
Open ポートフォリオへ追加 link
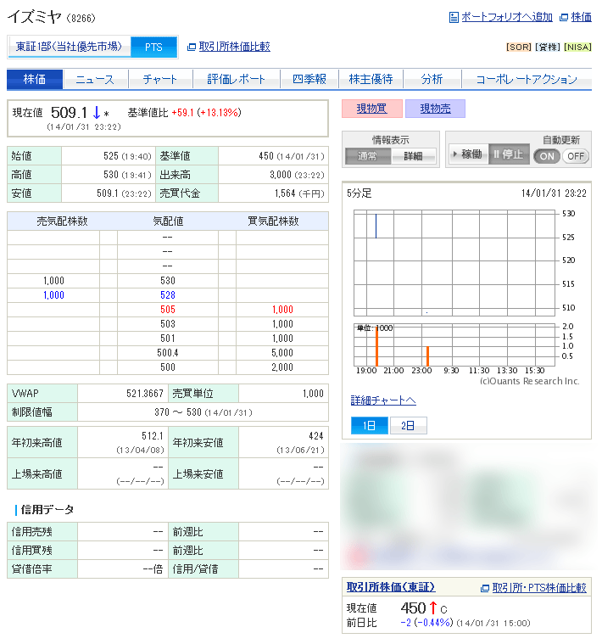[x=507, y=17]
